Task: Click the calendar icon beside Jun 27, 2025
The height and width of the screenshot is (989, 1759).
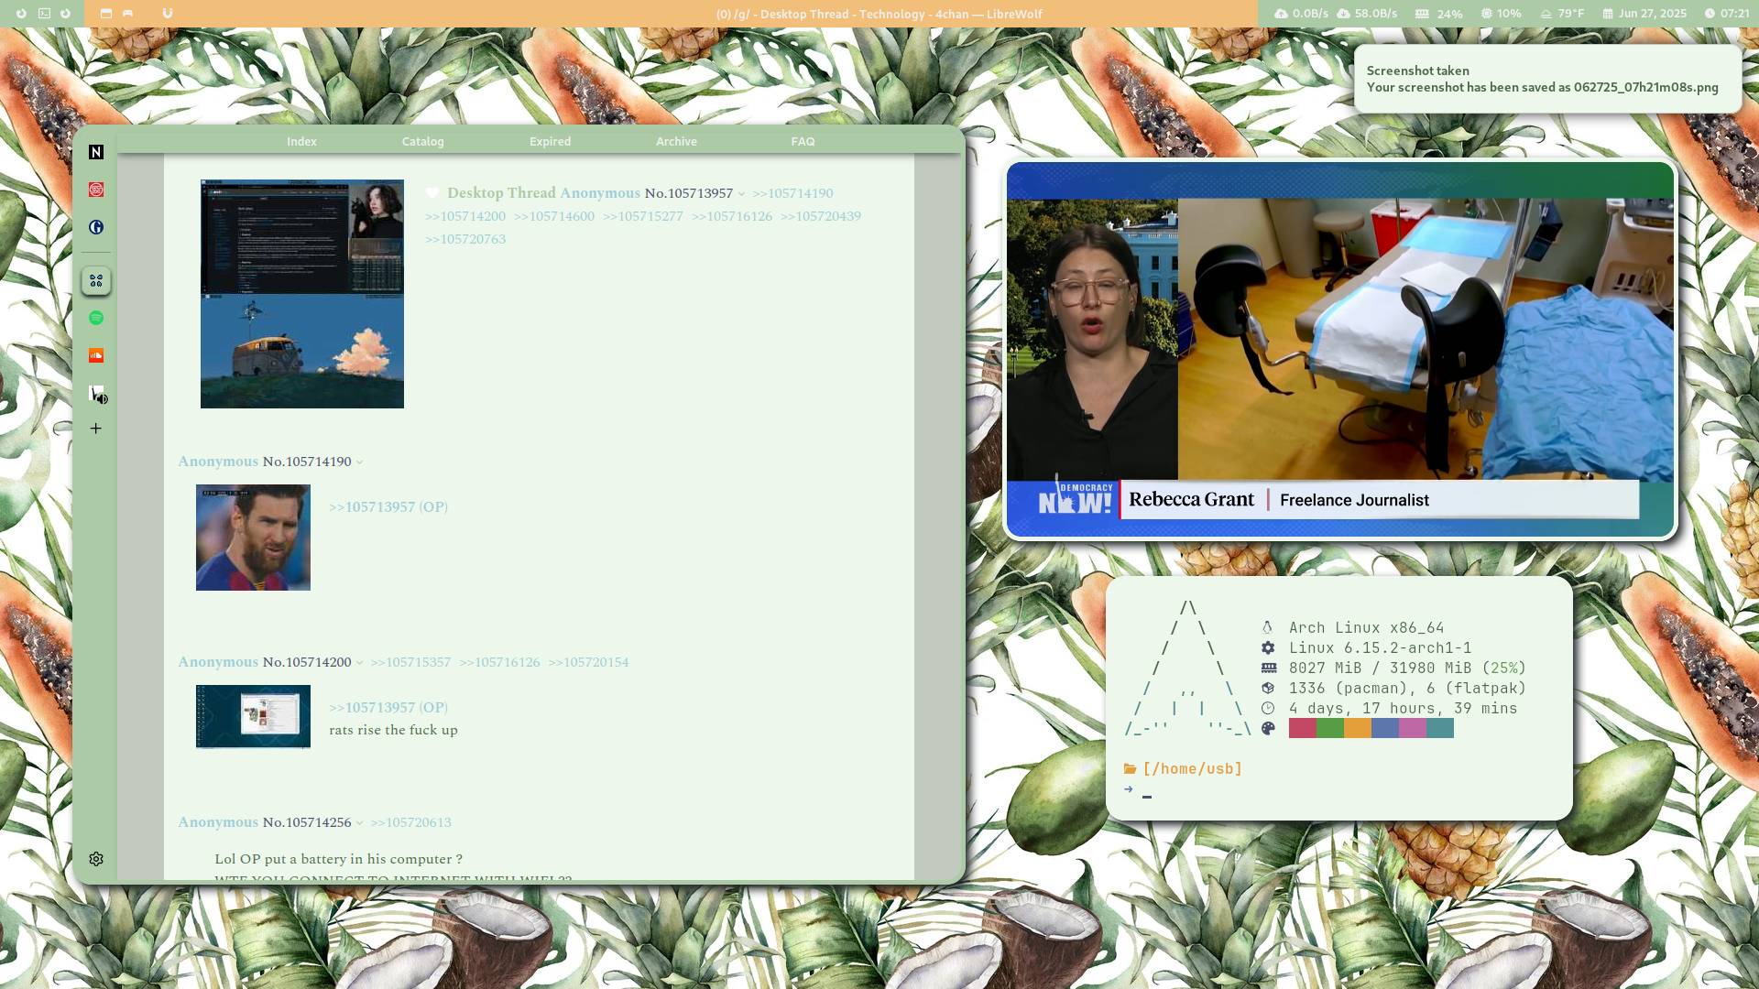Action: [1608, 14]
